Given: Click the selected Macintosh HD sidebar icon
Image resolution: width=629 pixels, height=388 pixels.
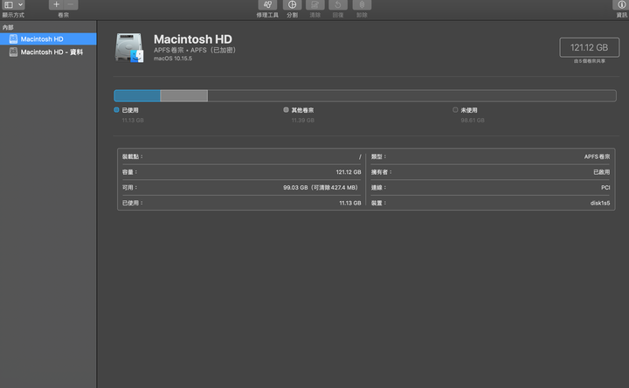Looking at the screenshot, I should 13,39.
